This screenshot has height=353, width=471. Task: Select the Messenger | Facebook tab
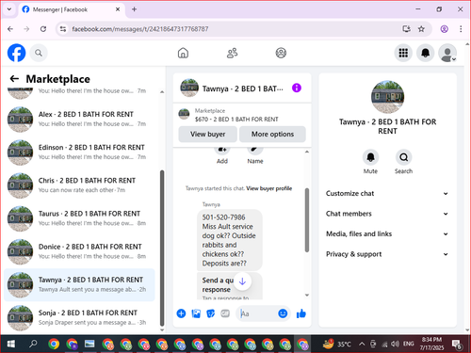pos(71,9)
